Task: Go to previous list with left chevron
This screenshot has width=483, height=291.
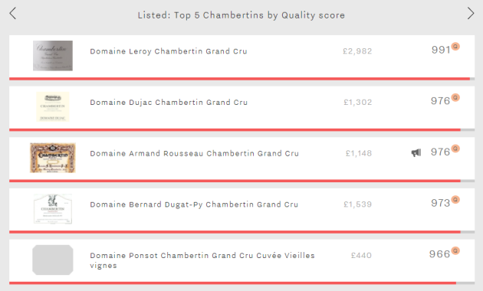Action: (x=12, y=14)
